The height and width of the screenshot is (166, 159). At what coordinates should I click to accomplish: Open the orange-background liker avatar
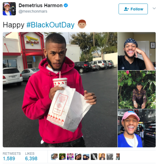[102, 157]
